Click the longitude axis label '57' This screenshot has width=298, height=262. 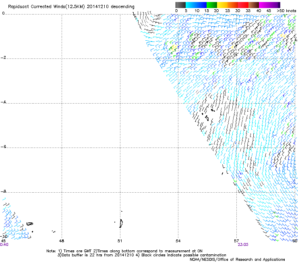click(236, 241)
